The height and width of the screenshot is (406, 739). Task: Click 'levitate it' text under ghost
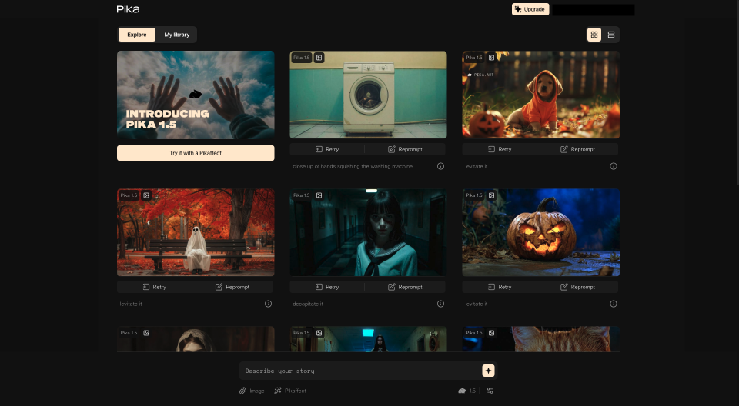coord(131,304)
